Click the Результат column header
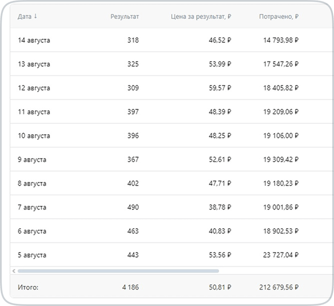 click(124, 17)
